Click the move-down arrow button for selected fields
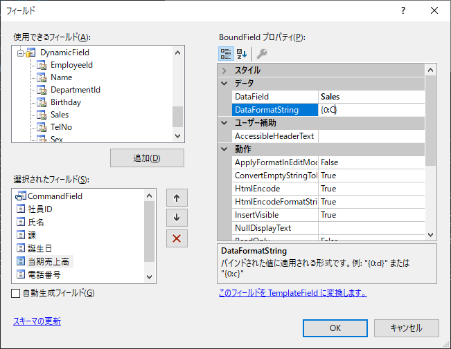Screen dimensions: 451x349 pyautogui.click(x=177, y=218)
